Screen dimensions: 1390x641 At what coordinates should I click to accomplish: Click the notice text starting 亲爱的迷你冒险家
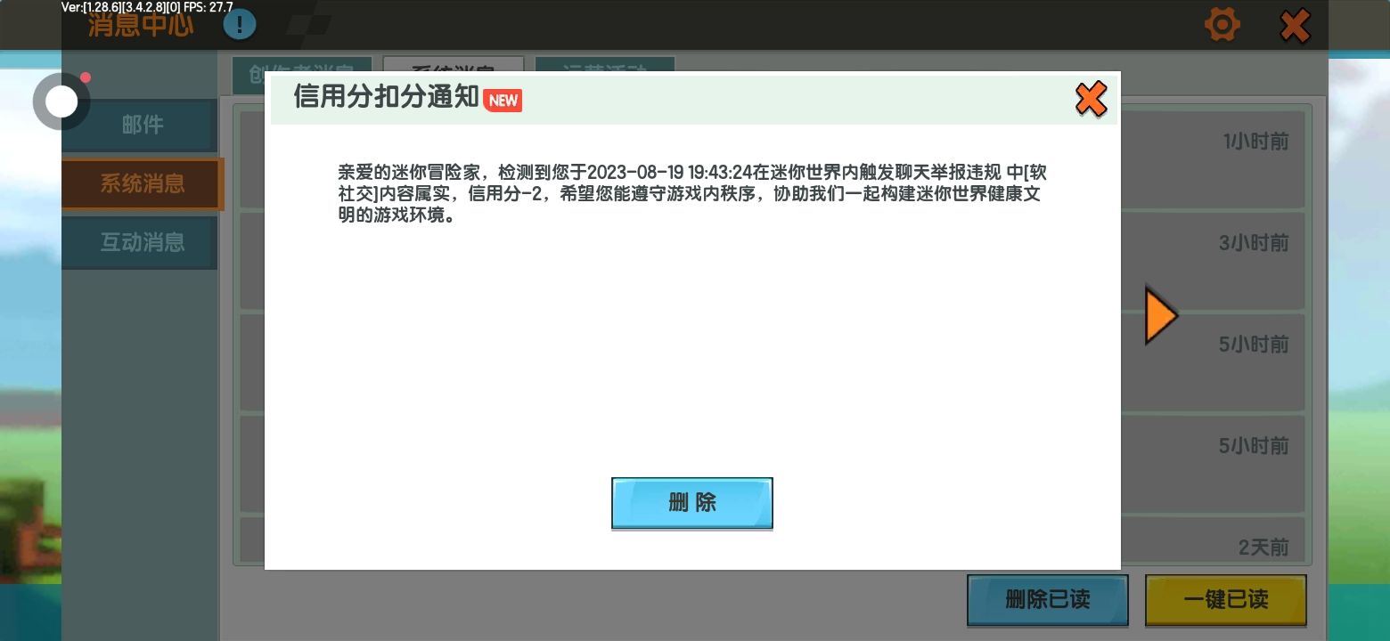pyautogui.click(x=692, y=193)
